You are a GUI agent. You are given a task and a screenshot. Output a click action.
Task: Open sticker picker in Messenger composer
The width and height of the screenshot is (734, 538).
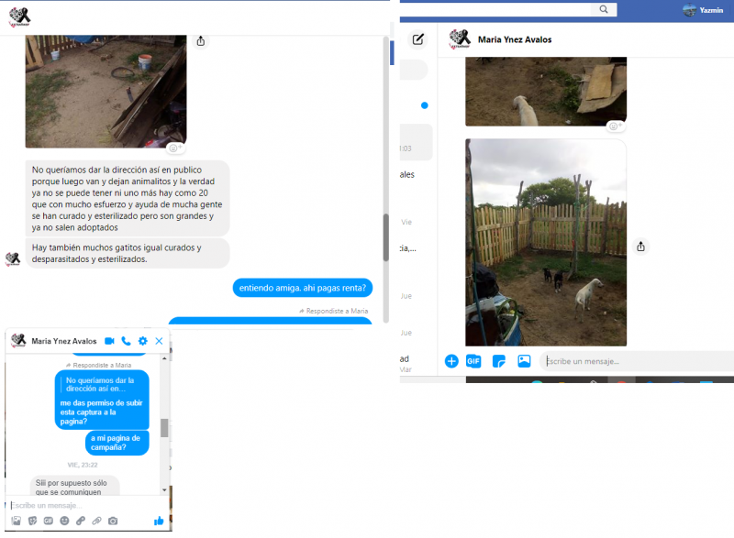click(499, 361)
